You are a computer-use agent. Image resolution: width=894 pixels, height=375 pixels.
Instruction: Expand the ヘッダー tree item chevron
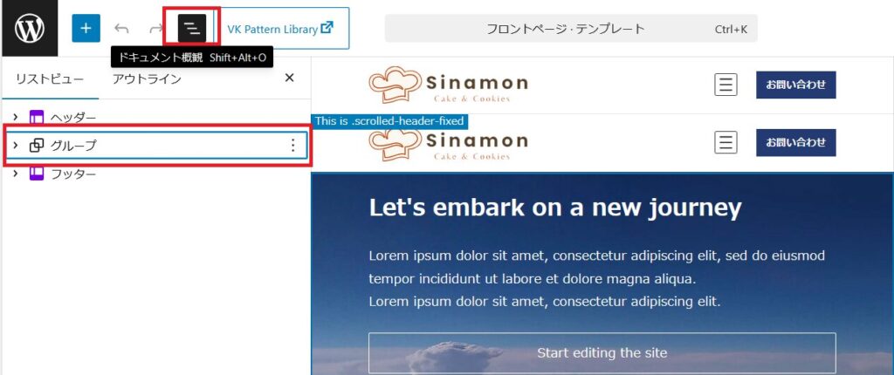[16, 118]
